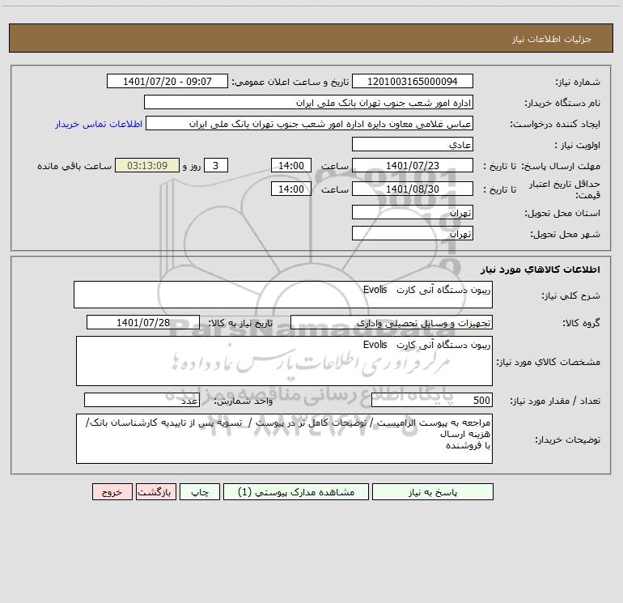This screenshot has width=623, height=603.
Task: Click the price validity time field 14:00
Action: pyautogui.click(x=290, y=189)
